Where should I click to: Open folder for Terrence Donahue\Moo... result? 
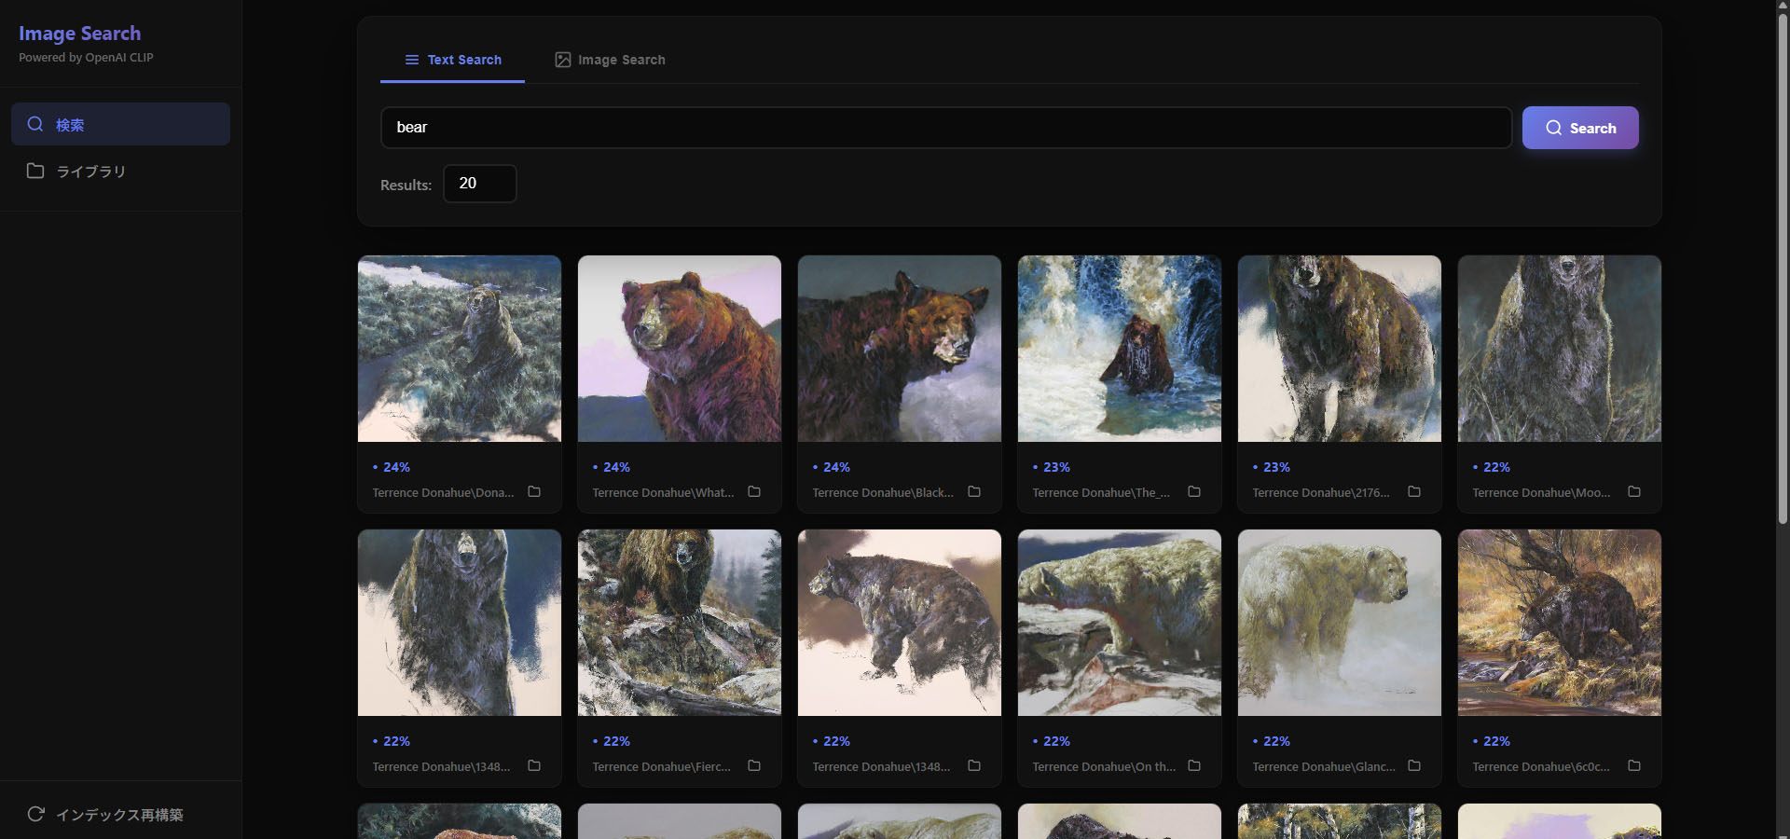click(x=1634, y=491)
